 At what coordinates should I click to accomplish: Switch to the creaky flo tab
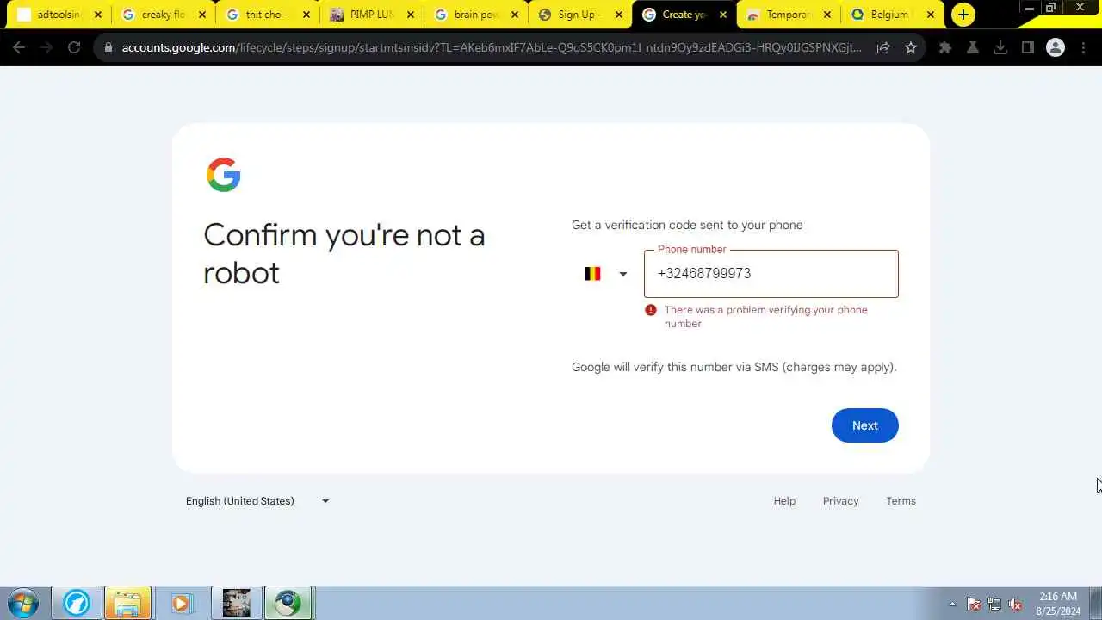[x=162, y=15]
